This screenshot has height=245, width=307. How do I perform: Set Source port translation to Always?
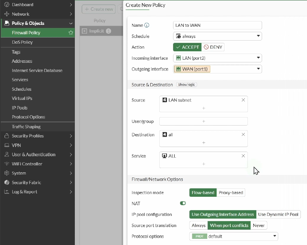click(198, 225)
